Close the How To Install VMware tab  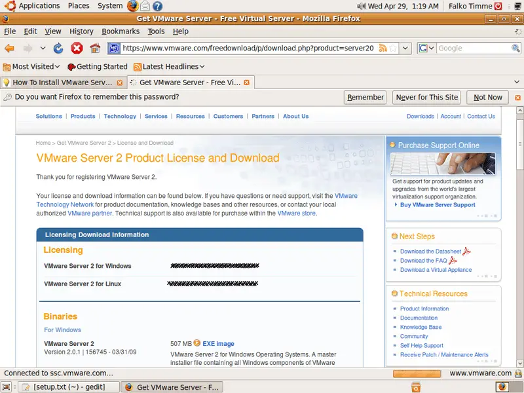(120, 83)
